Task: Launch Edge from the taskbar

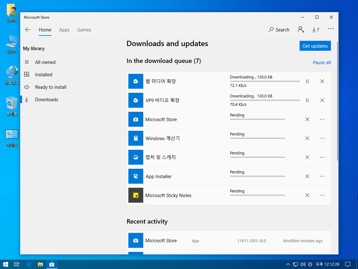Action: tap(29, 264)
